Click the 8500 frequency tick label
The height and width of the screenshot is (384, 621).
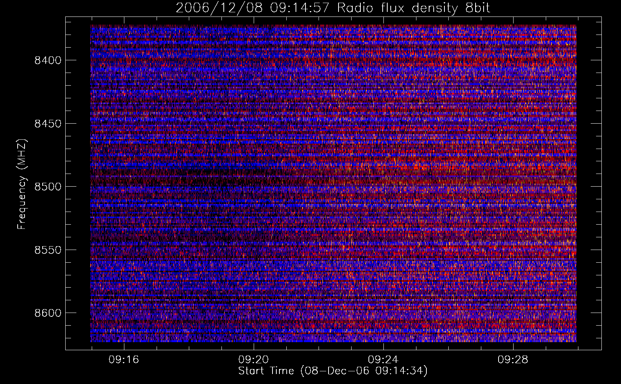[x=48, y=187]
